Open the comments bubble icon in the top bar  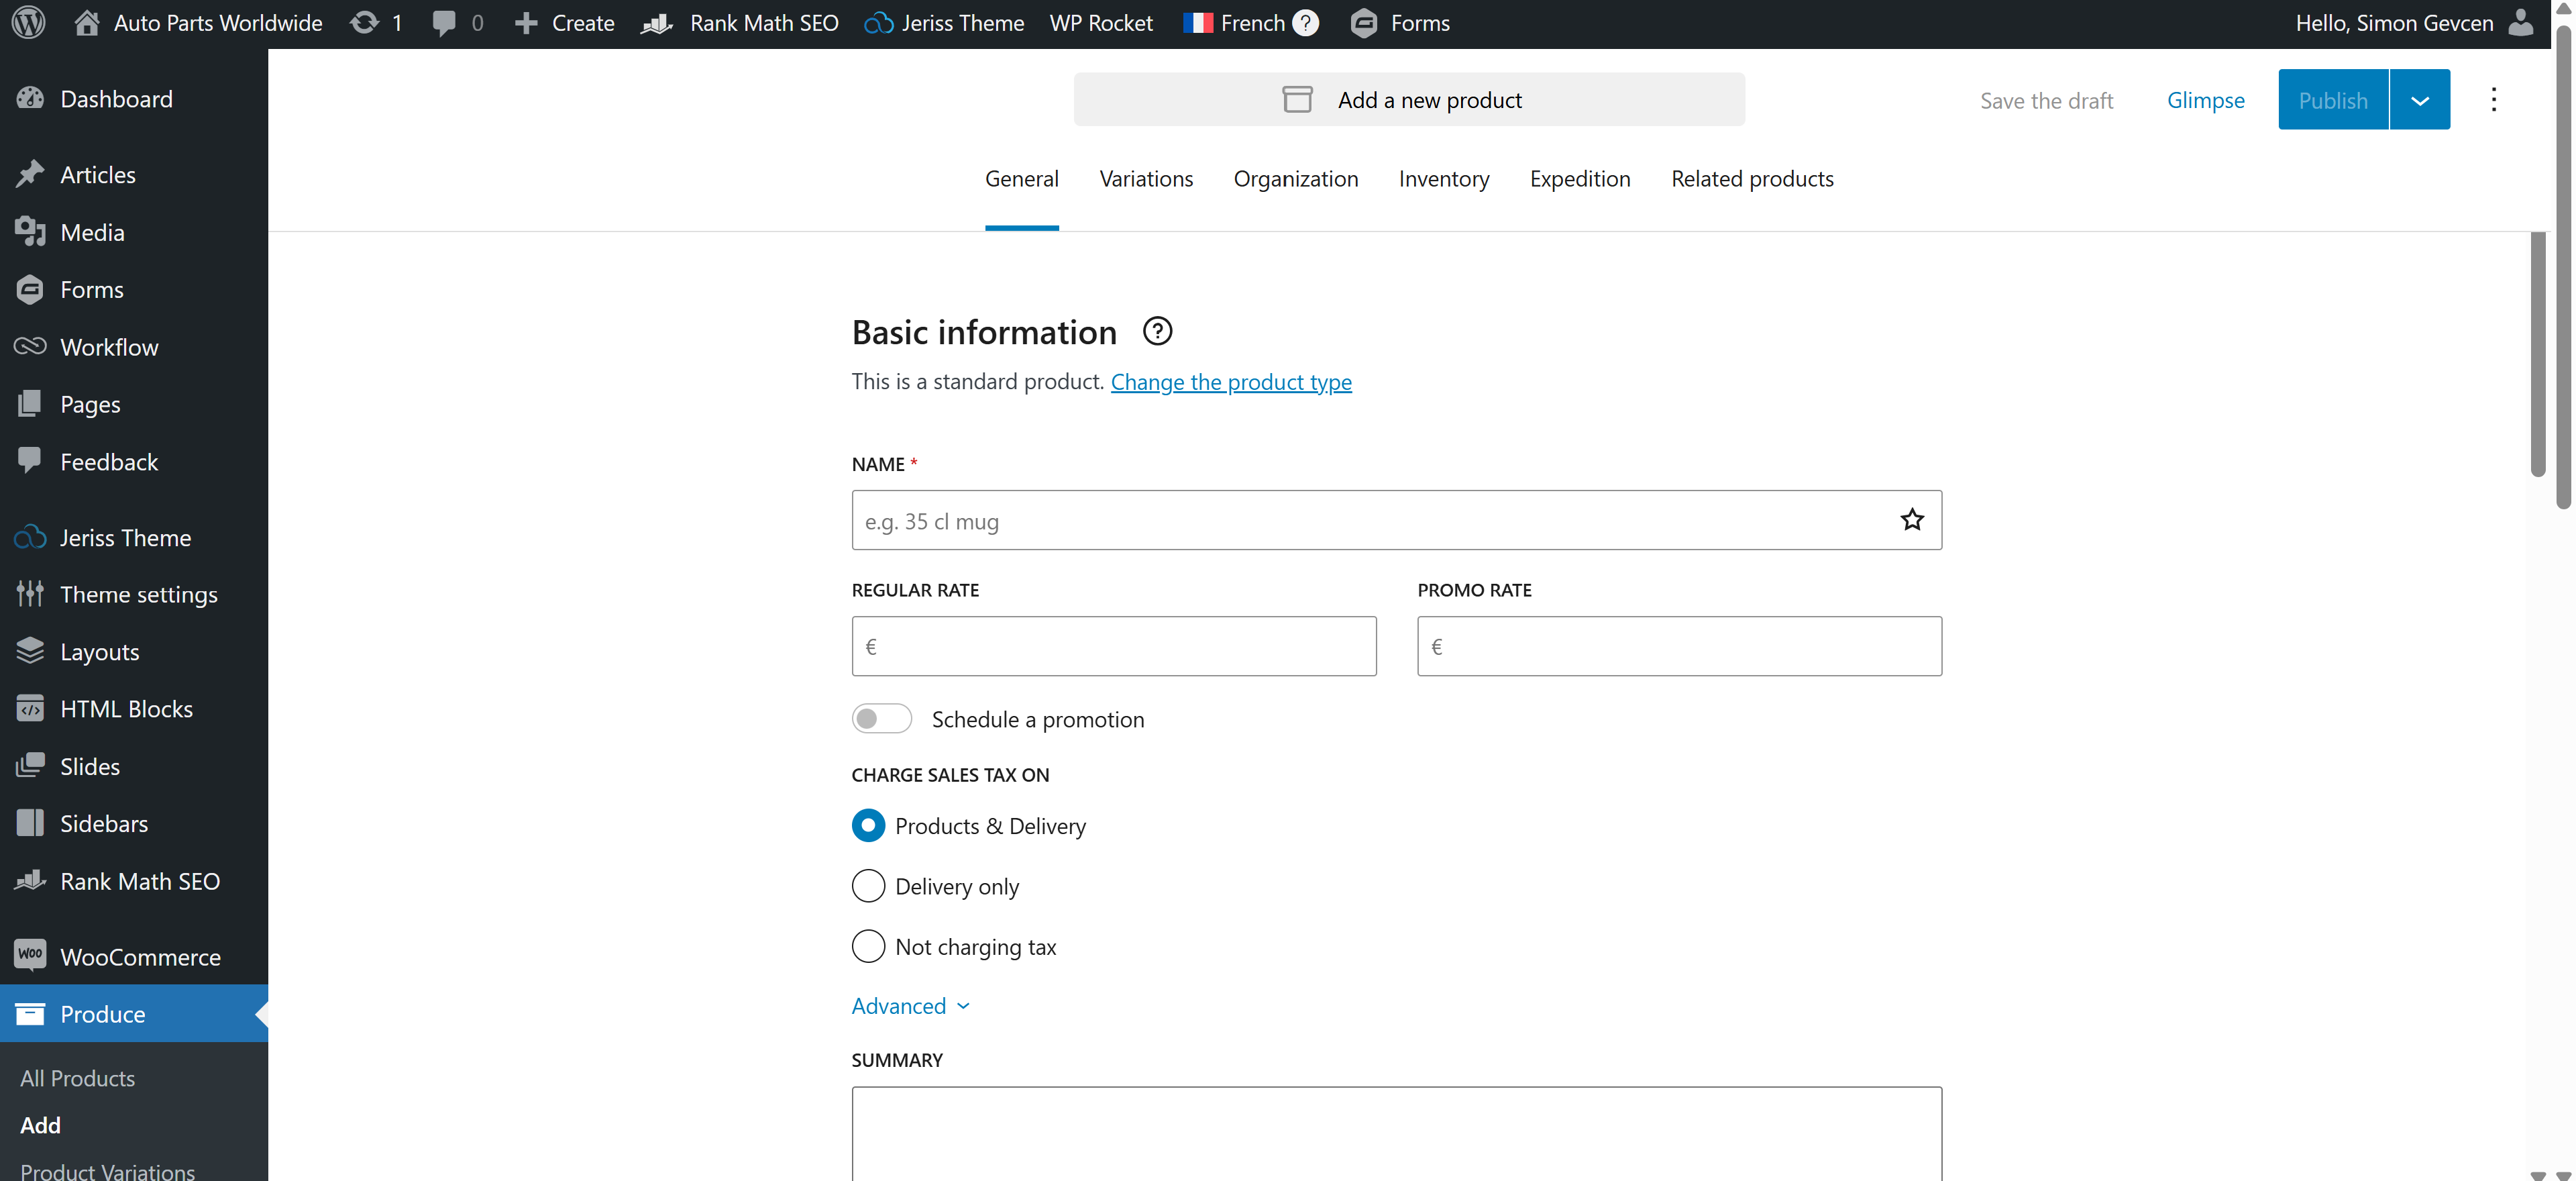point(444,23)
